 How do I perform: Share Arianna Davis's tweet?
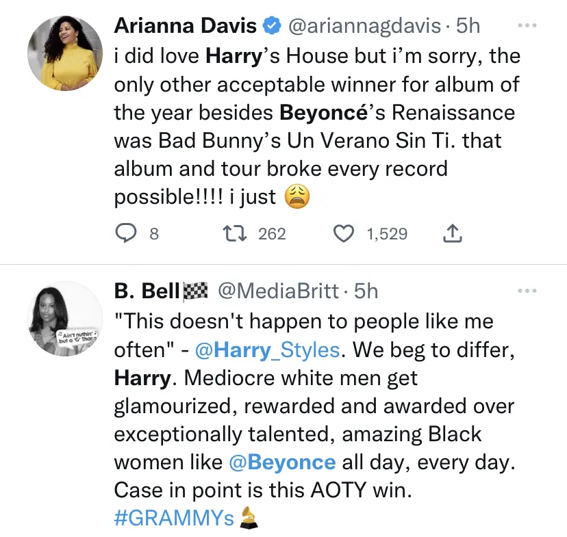452,234
